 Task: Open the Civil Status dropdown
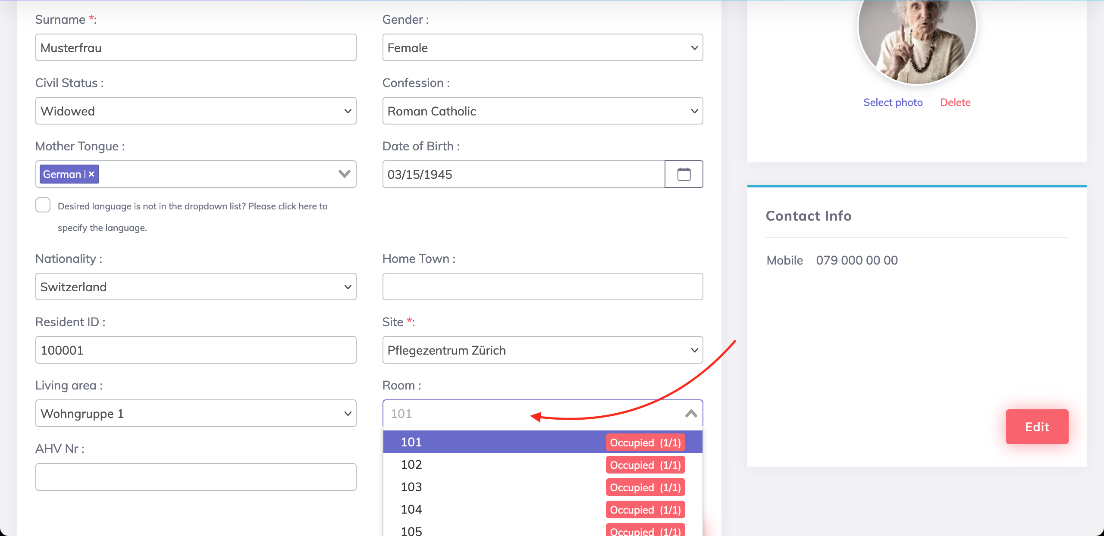coord(196,111)
